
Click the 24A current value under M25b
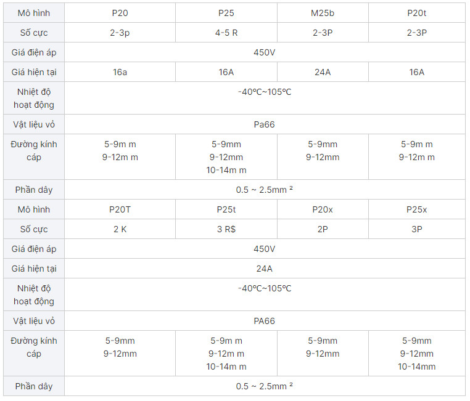pos(323,72)
